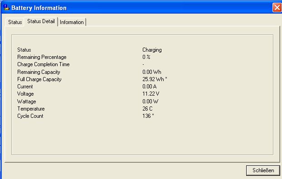Click the 136 cycle count value
The width and height of the screenshot is (282, 179).
148,116
